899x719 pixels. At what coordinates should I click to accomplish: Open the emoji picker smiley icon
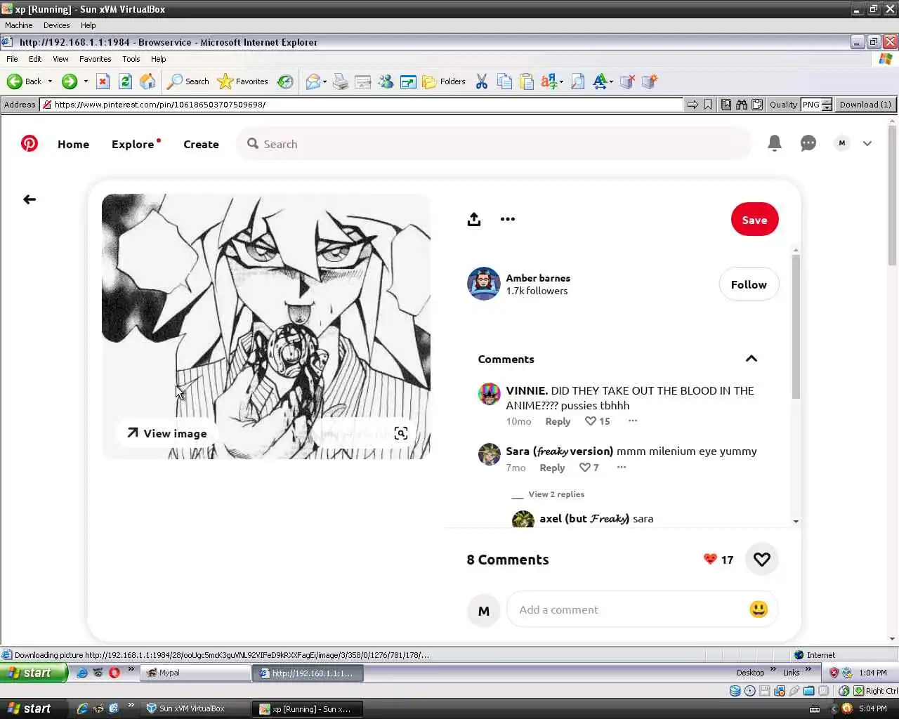pyautogui.click(x=759, y=609)
